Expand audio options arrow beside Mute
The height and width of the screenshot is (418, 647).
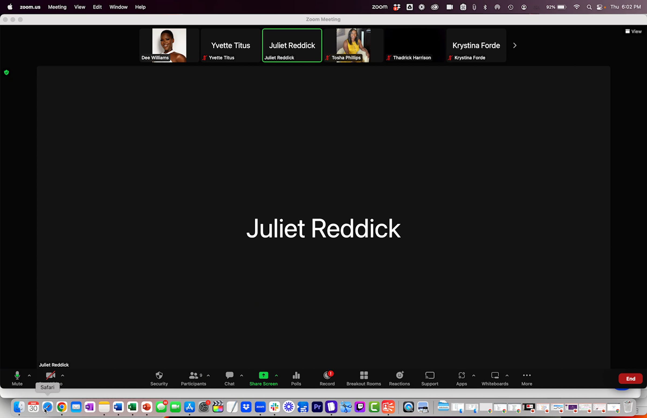tap(29, 376)
